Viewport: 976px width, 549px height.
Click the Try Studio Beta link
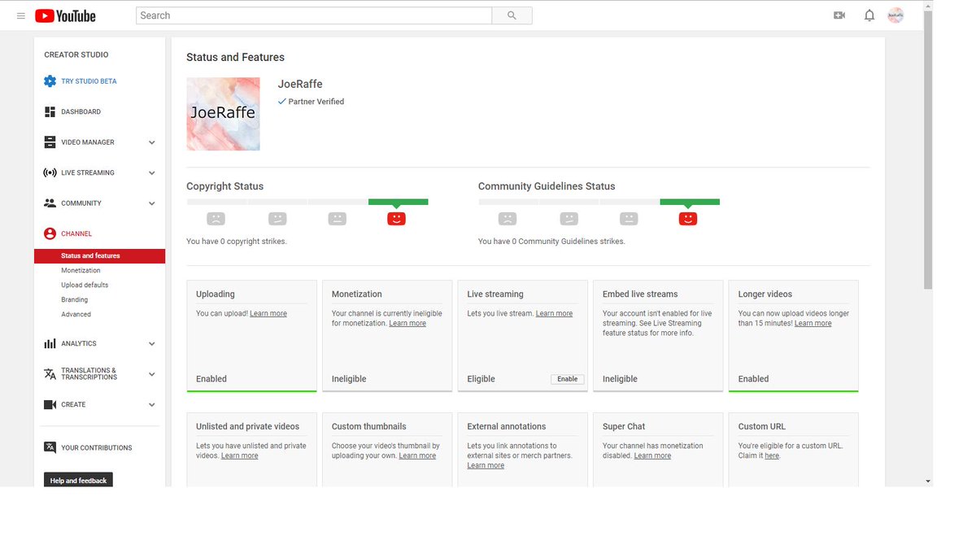click(89, 81)
